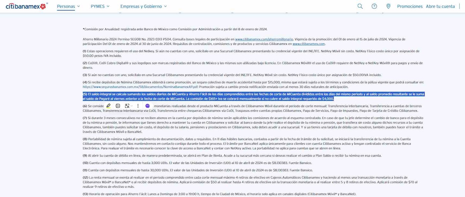465x197 pixels.
Task: Click footnote (1) about NetKey operations
Action: click(251, 53)
